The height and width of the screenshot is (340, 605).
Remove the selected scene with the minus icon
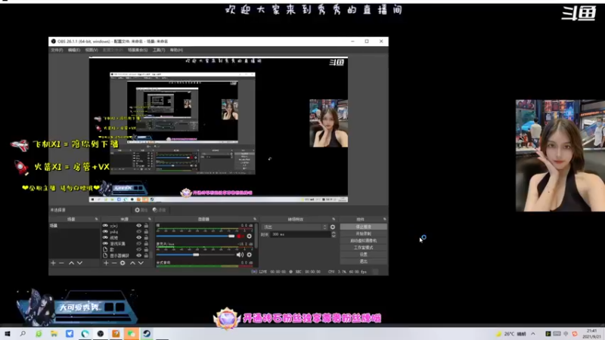62,263
